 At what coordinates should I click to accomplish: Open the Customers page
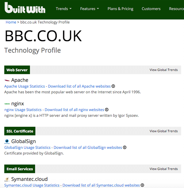[151, 9]
